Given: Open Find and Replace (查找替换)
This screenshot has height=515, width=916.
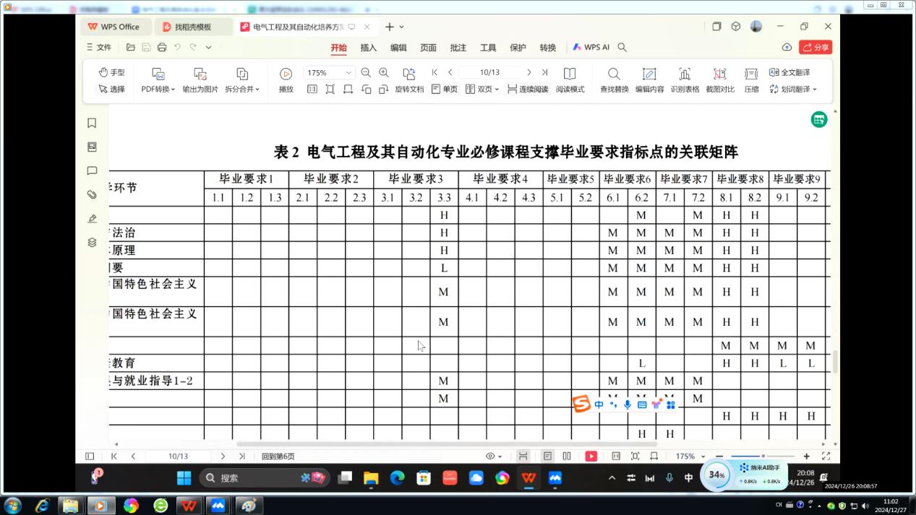Looking at the screenshot, I should pyautogui.click(x=614, y=74).
